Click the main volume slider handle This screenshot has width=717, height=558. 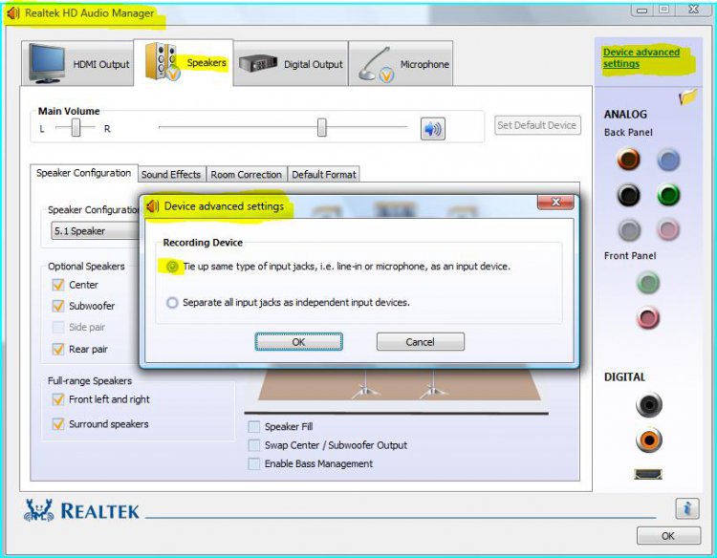click(x=322, y=127)
